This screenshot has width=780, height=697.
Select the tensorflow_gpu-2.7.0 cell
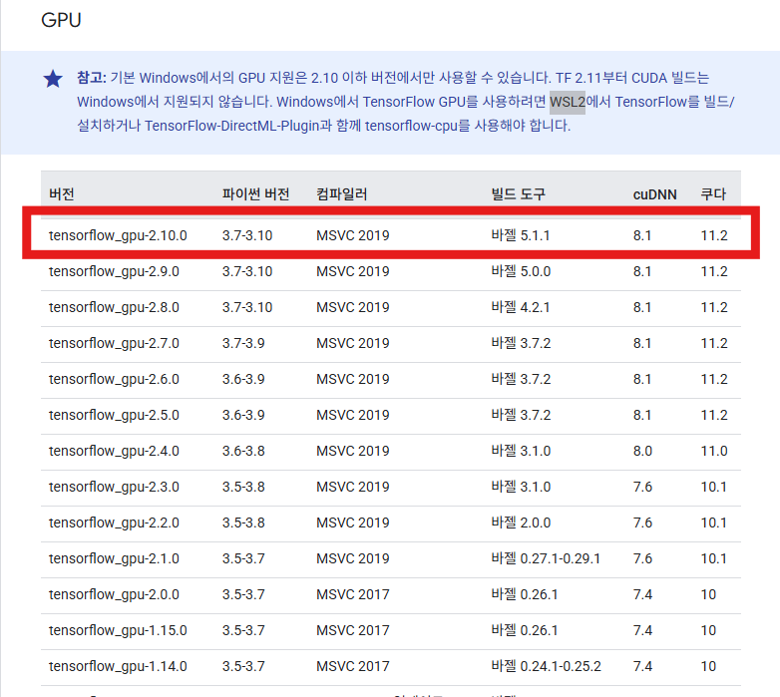[x=114, y=343]
